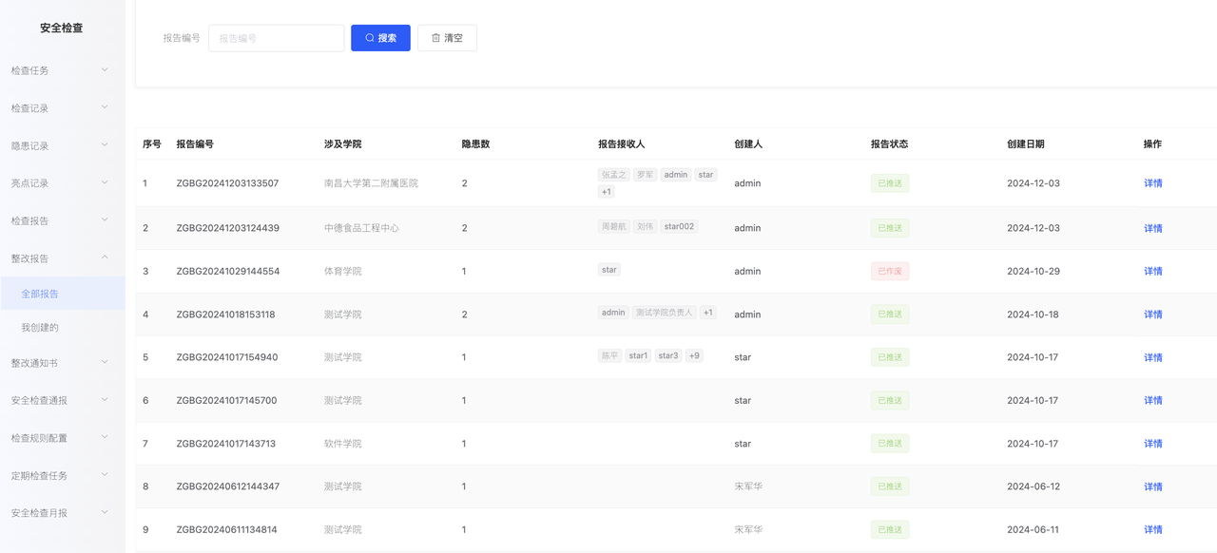This screenshot has height=553, width=1217.
Task: Click the blue 搜索 button label
Action: click(388, 38)
